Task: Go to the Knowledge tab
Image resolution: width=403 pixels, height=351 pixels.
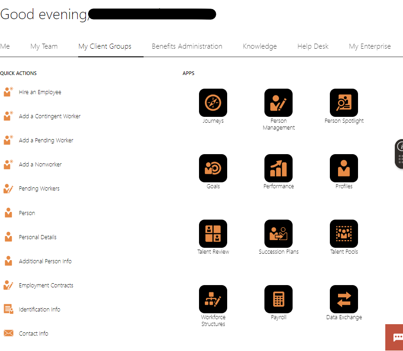Action: (260, 46)
